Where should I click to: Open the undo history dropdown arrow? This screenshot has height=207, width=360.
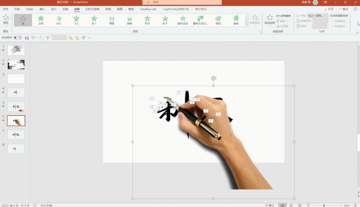(37, 38)
